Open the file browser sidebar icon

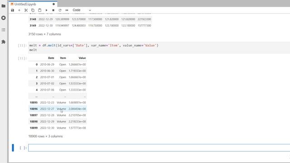pyautogui.click(x=3, y=6)
